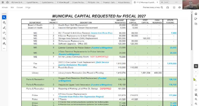The height and width of the screenshot is (106, 199).
Task: Choose the Add comment tool
Action: pos(4,23)
